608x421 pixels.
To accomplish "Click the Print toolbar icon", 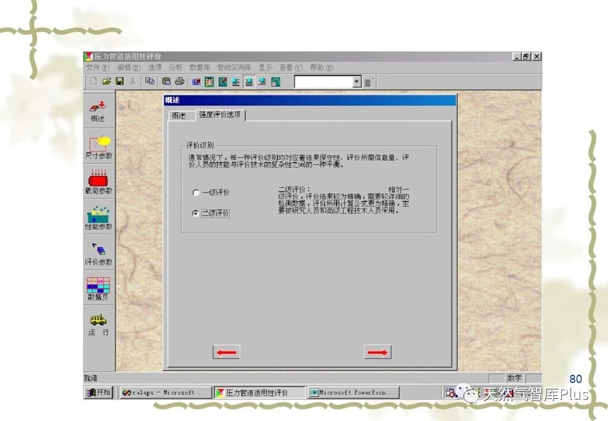I will pos(179,81).
